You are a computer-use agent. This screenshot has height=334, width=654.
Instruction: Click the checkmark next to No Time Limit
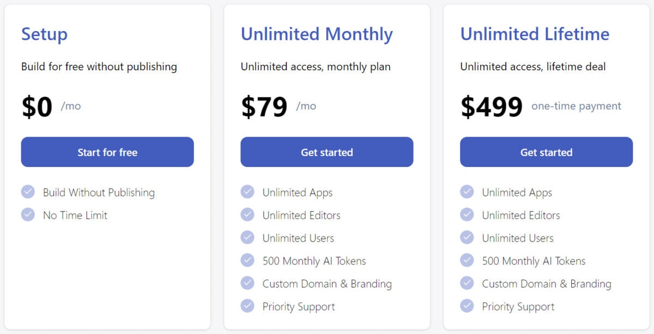click(x=28, y=214)
